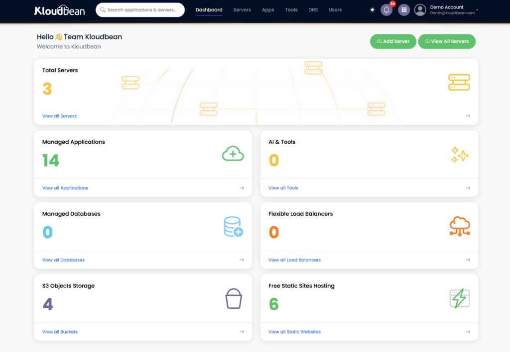The width and height of the screenshot is (510, 352).
Task: Click the S3 Objects Storage count 4
Action: [48, 304]
